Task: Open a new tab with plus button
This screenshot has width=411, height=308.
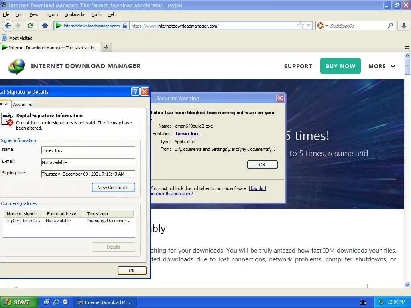Action: pos(106,47)
